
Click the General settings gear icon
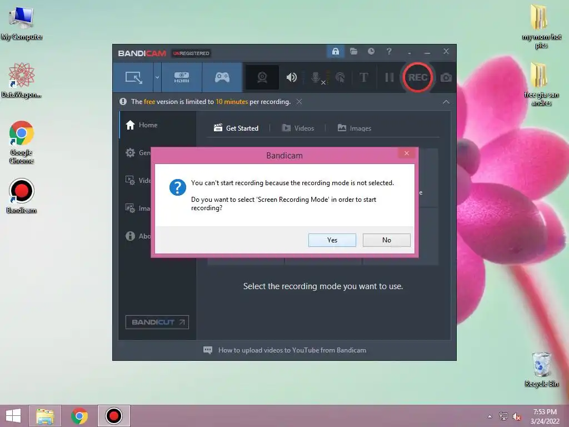[x=130, y=152]
